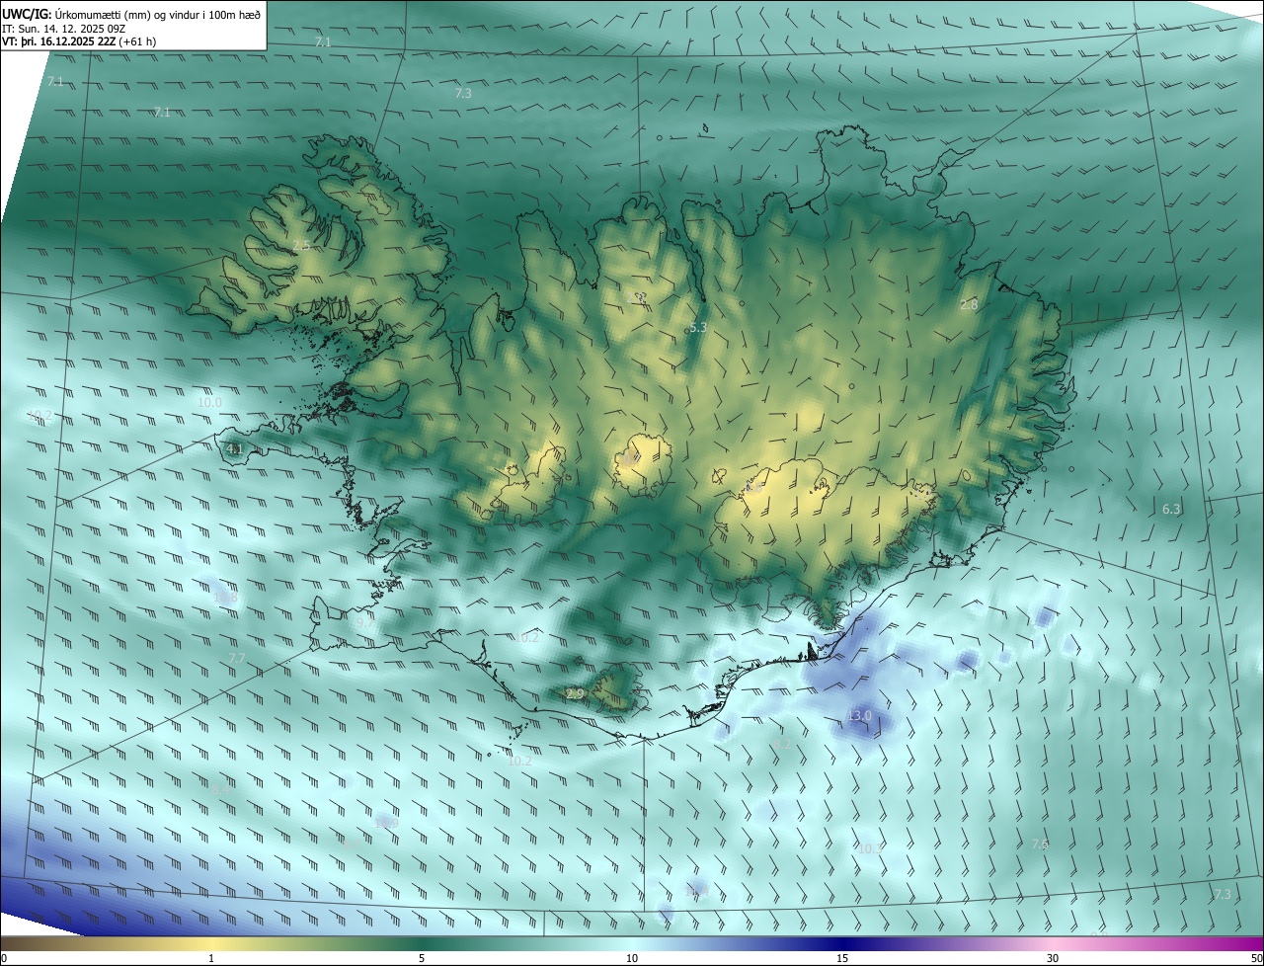The height and width of the screenshot is (966, 1264).
Task: Click the 10.8 value over the purple patch
Action: [x=225, y=597]
